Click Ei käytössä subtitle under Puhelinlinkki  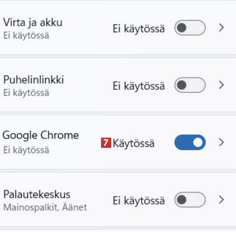26,93
